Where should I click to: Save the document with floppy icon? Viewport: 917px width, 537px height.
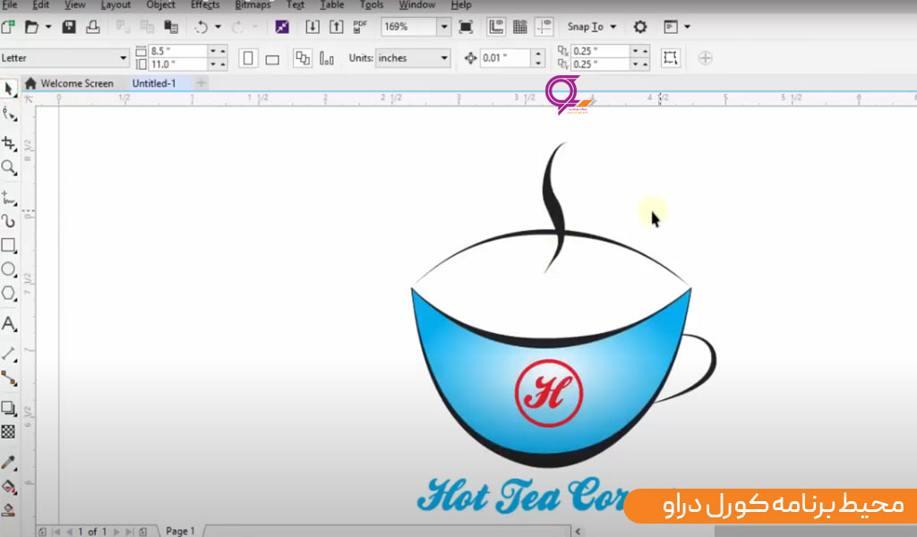pos(69,27)
